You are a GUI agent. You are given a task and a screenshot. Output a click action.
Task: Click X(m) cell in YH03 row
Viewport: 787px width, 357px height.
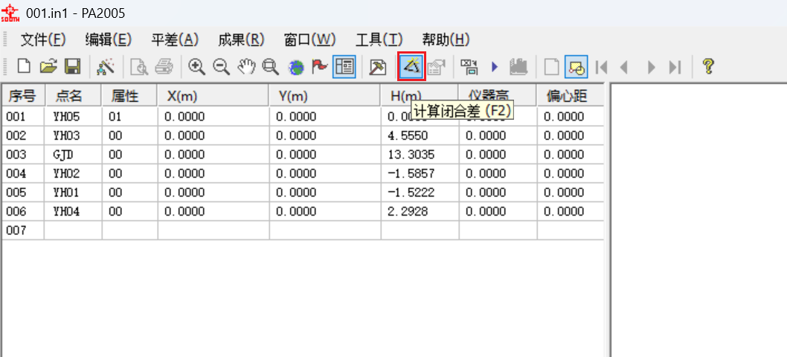click(x=213, y=135)
